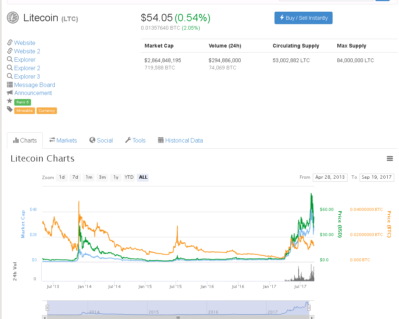Click the right handle of chart range navigator
The height and width of the screenshot is (319, 399).
tap(309, 308)
